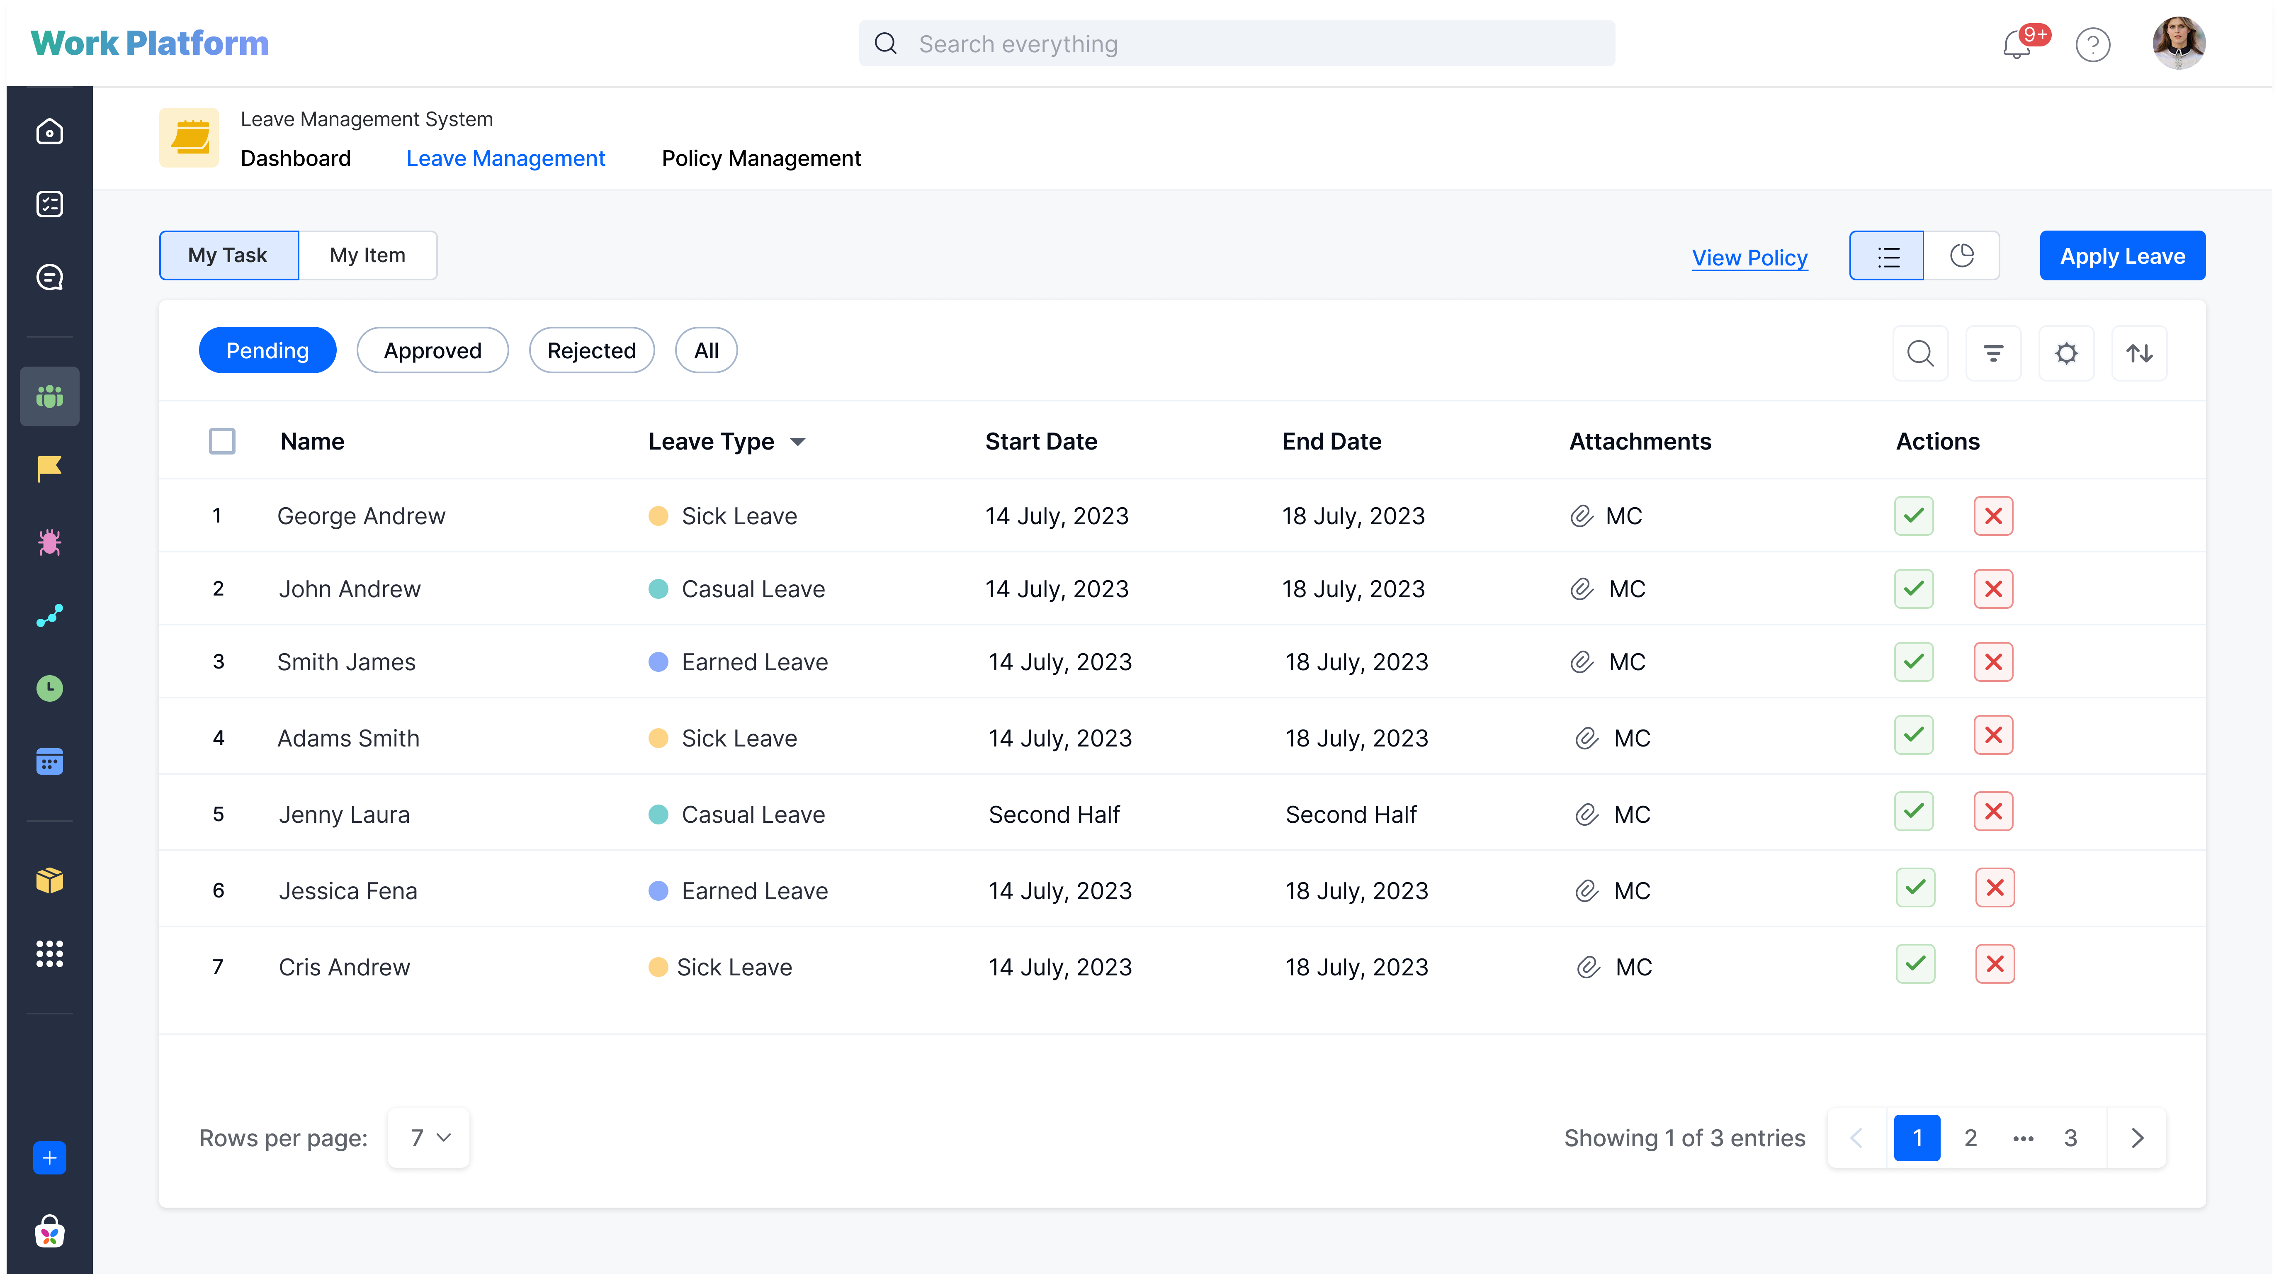Open Leave Type column dropdown arrow
The height and width of the screenshot is (1274, 2279).
click(798, 442)
